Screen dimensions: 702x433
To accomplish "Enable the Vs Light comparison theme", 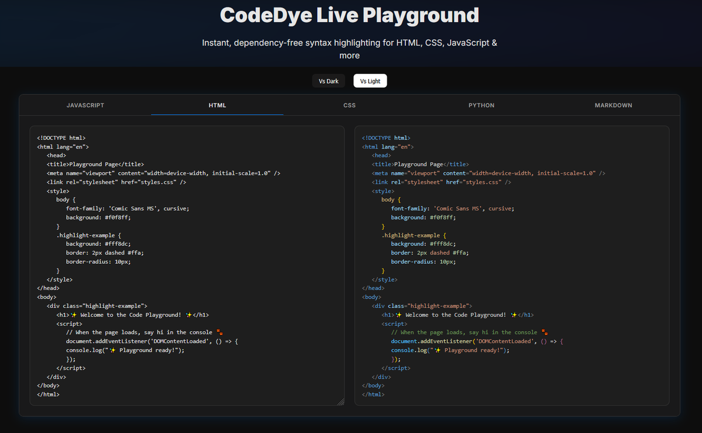I will click(x=370, y=81).
